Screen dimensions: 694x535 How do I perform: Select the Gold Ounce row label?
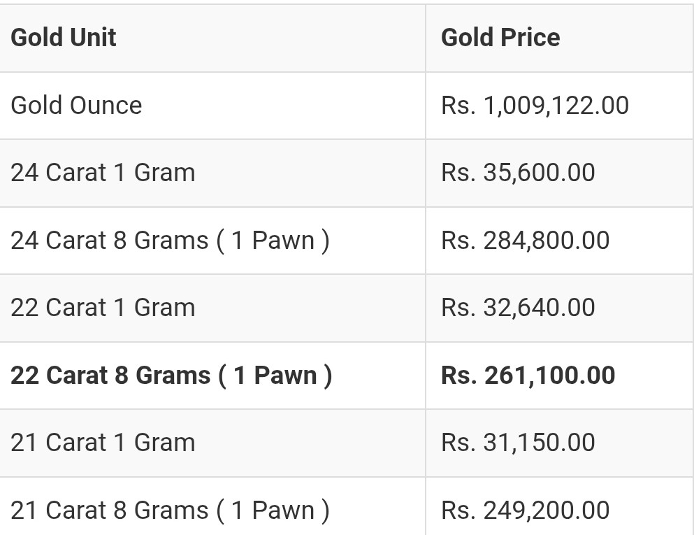(x=76, y=106)
